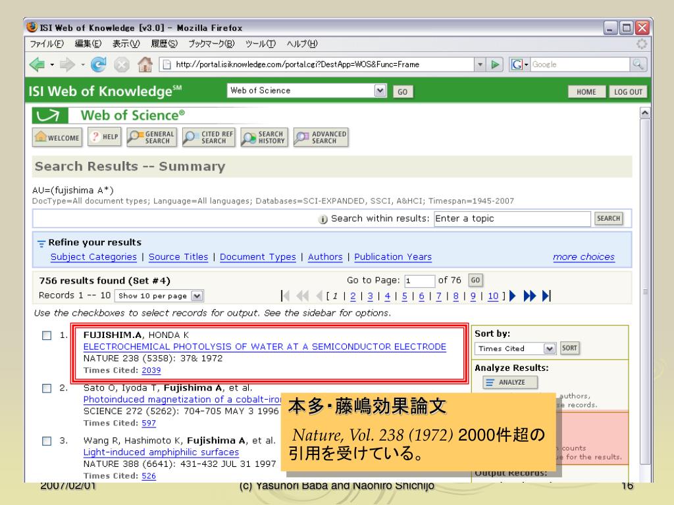Check the box for record 2
Viewport: 674px width, 505px height.
pyautogui.click(x=47, y=388)
